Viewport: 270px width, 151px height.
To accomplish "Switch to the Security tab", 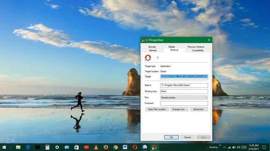I will [x=152, y=47].
